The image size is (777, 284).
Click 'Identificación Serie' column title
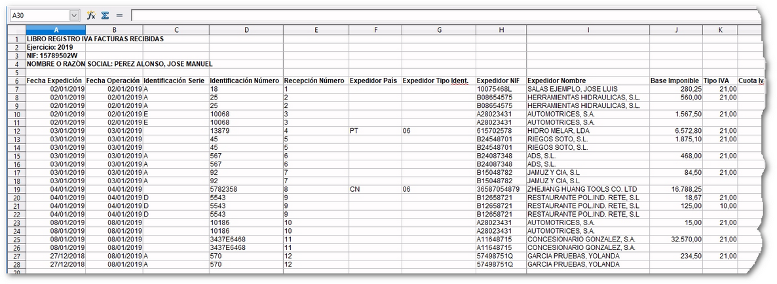pyautogui.click(x=174, y=80)
